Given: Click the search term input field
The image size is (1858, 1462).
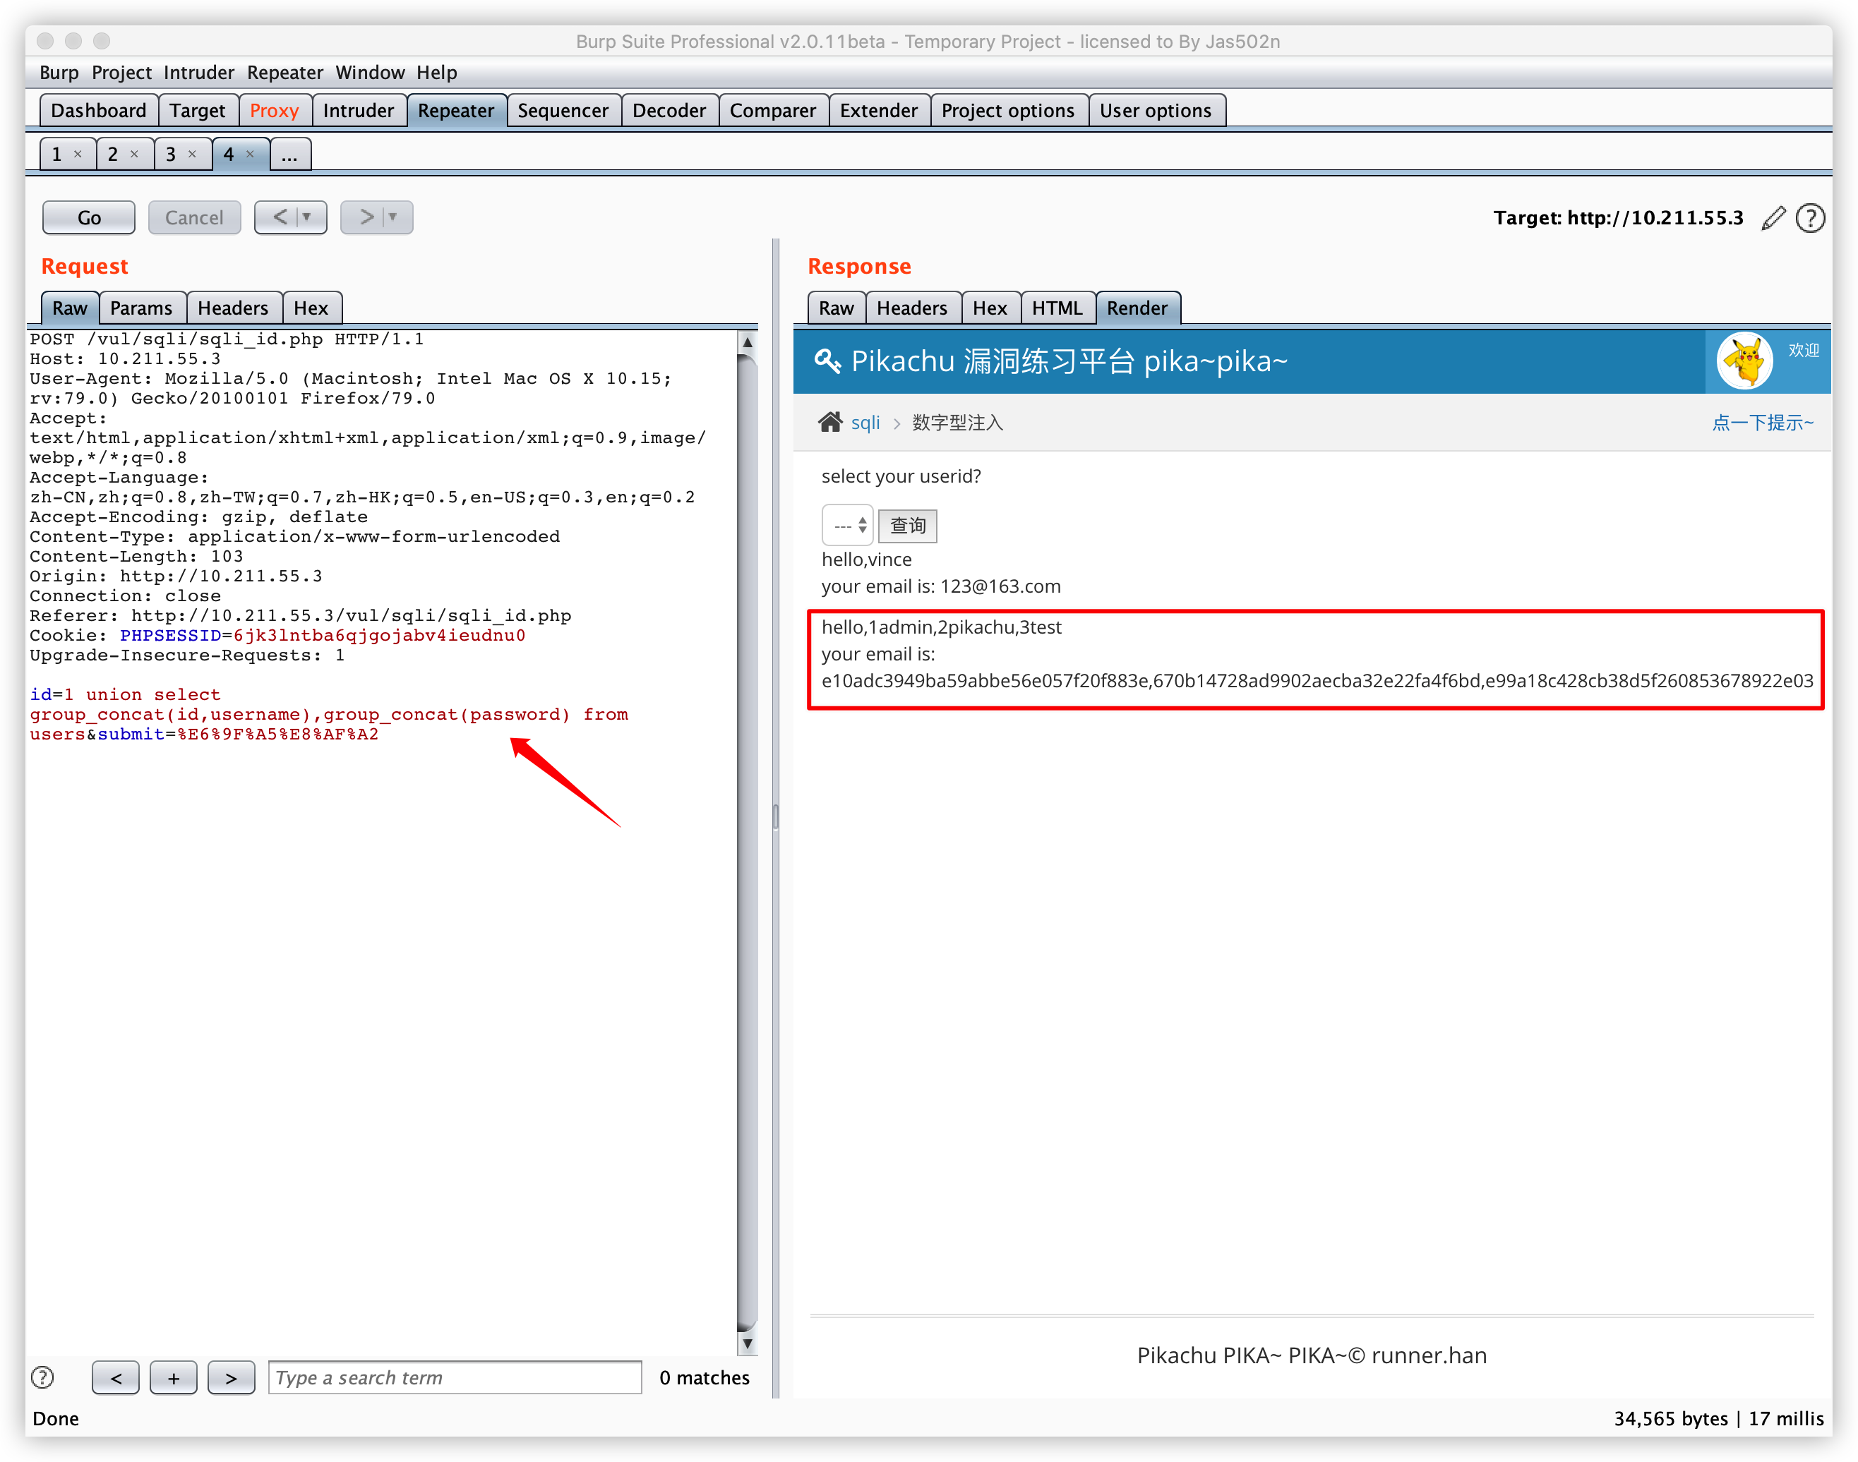Looking at the screenshot, I should [455, 1377].
